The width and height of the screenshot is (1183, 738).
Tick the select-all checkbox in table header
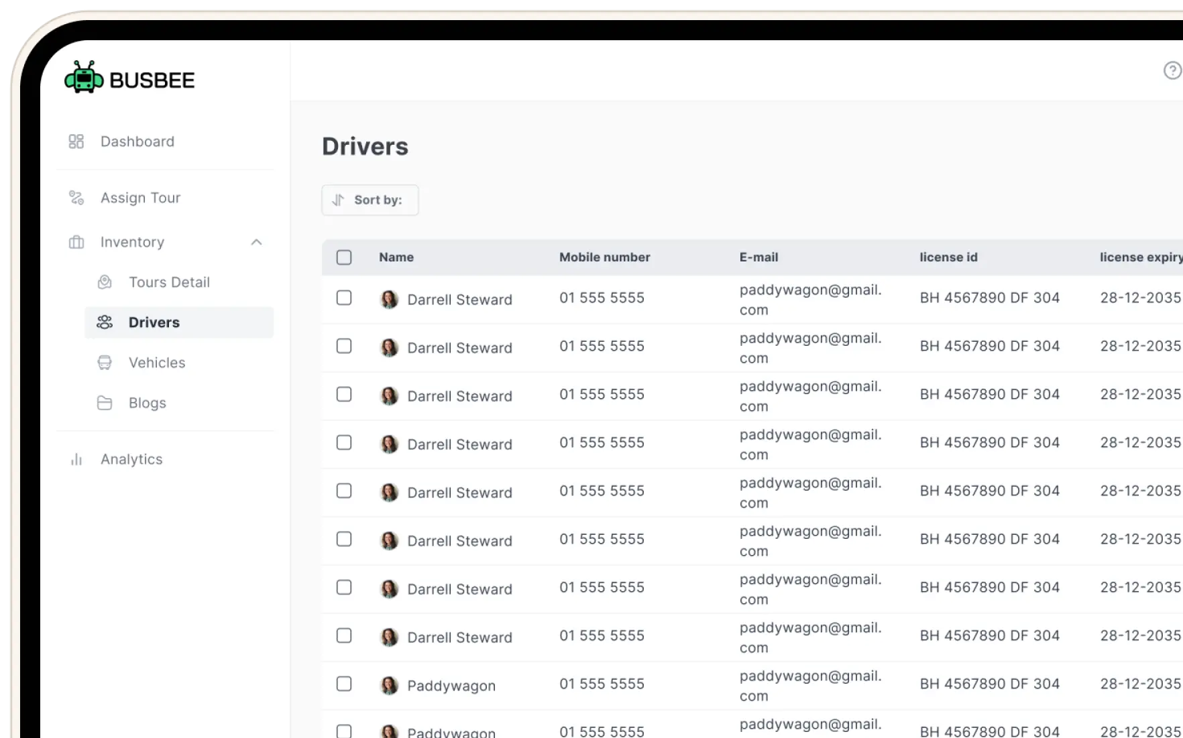(344, 257)
